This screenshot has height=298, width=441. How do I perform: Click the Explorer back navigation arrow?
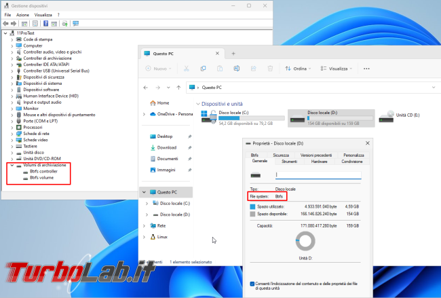click(x=146, y=88)
